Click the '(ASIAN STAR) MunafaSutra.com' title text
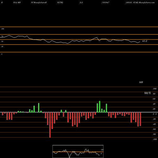The image size is (158, 158). point(140,3)
